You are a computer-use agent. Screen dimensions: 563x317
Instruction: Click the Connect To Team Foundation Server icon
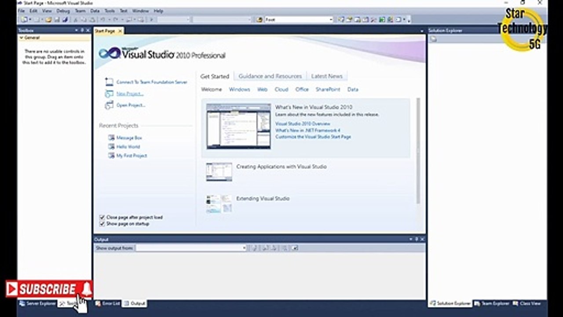pyautogui.click(x=109, y=82)
